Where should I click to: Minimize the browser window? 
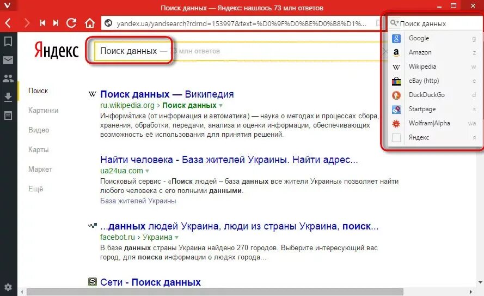[439, 6]
